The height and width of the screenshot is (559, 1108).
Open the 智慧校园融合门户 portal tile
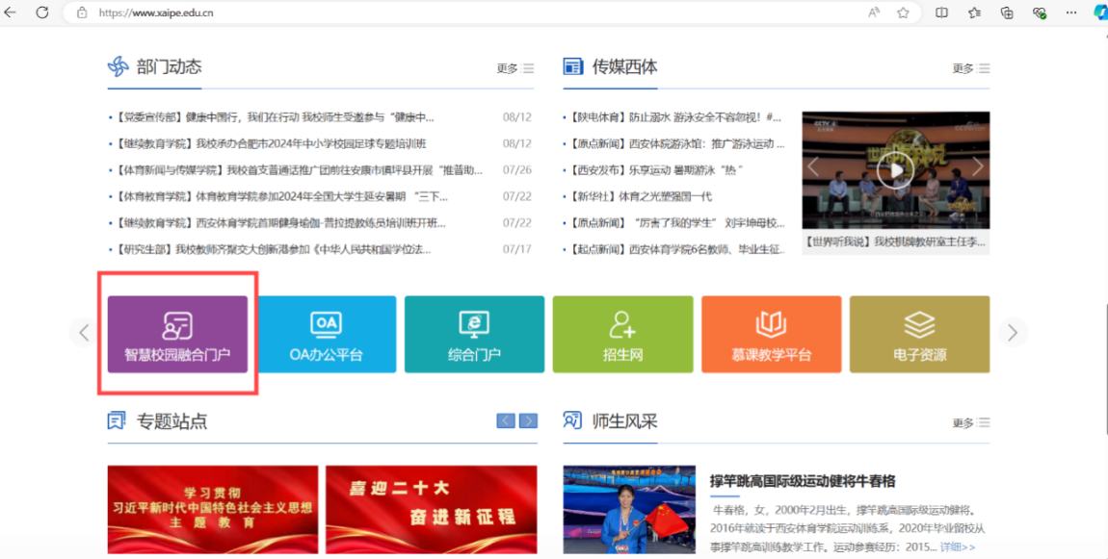coord(177,334)
